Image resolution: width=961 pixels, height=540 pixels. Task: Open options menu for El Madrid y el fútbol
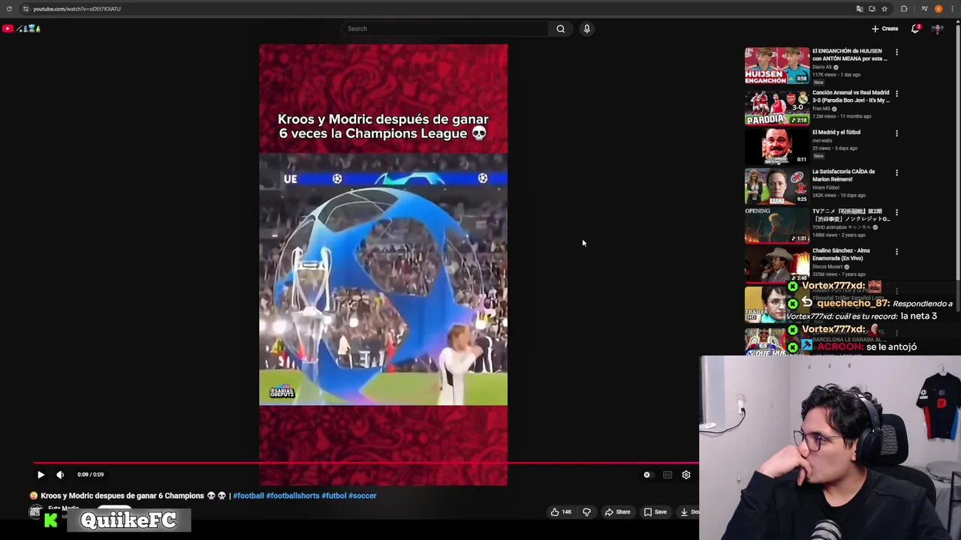click(896, 133)
